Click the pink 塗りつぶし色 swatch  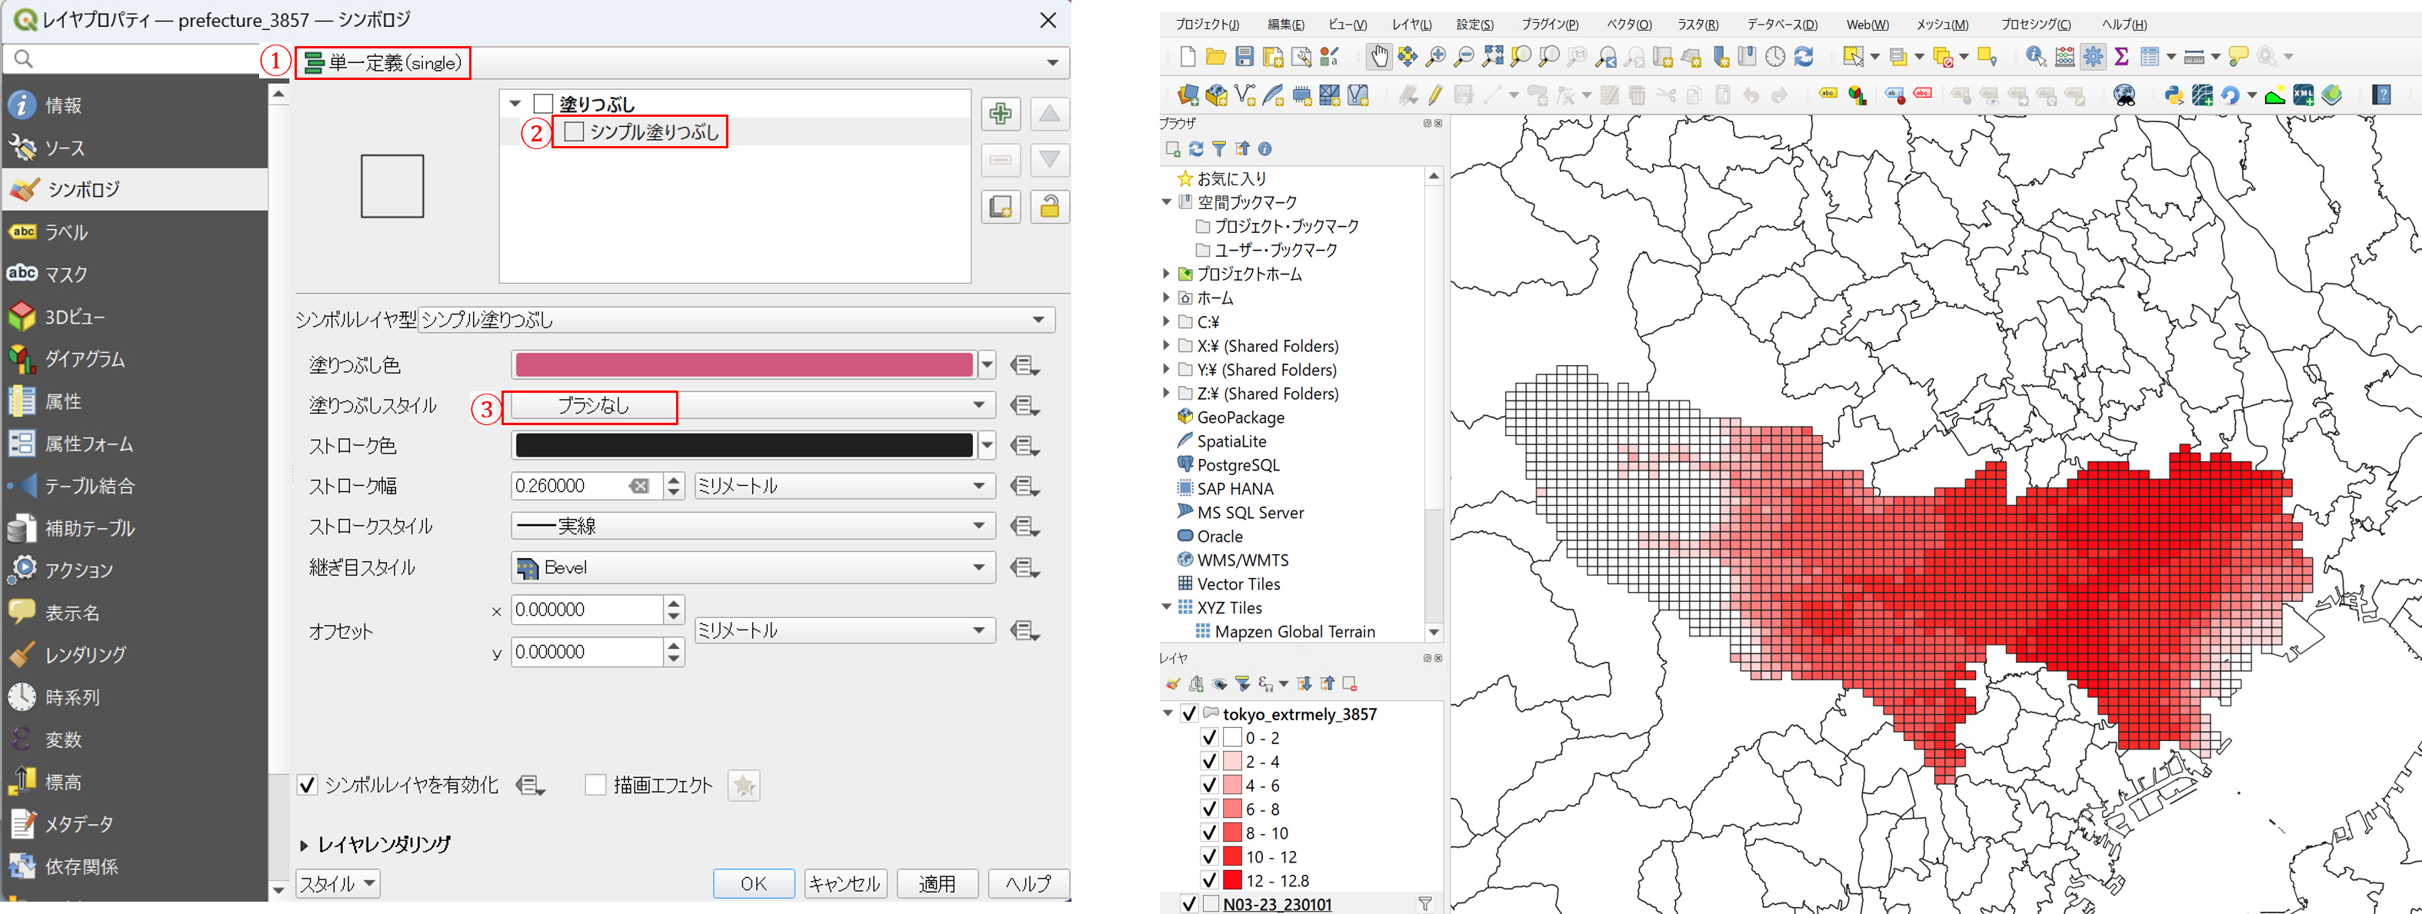pos(743,364)
